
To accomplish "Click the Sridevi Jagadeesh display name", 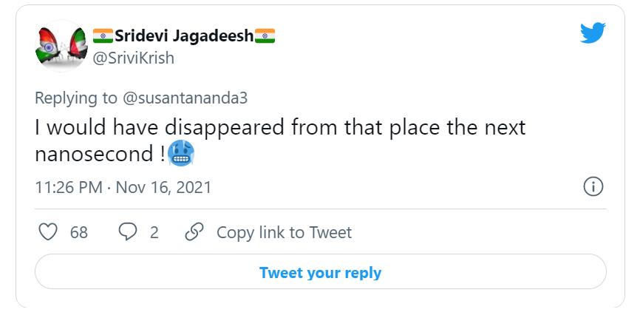I will tap(183, 36).
